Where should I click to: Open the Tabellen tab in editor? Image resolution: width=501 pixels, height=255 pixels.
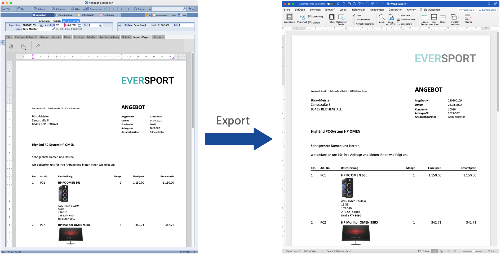pyautogui.click(x=92, y=37)
